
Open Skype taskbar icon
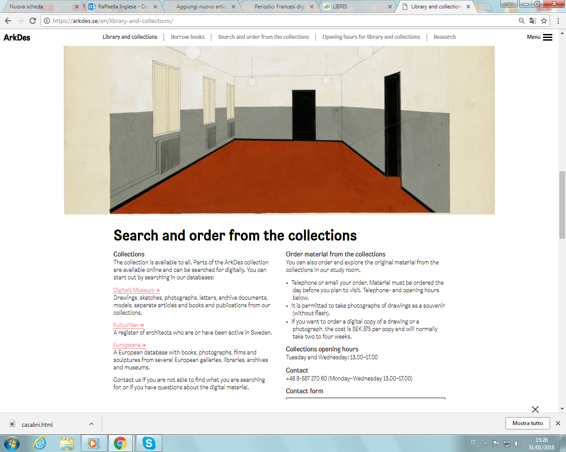149,443
